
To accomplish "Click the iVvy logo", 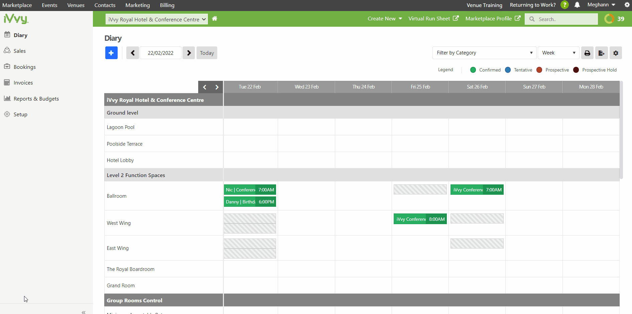I will pyautogui.click(x=16, y=19).
